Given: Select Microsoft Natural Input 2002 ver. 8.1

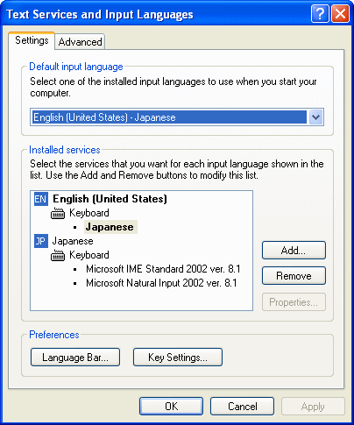Looking at the screenshot, I should click(x=161, y=283).
